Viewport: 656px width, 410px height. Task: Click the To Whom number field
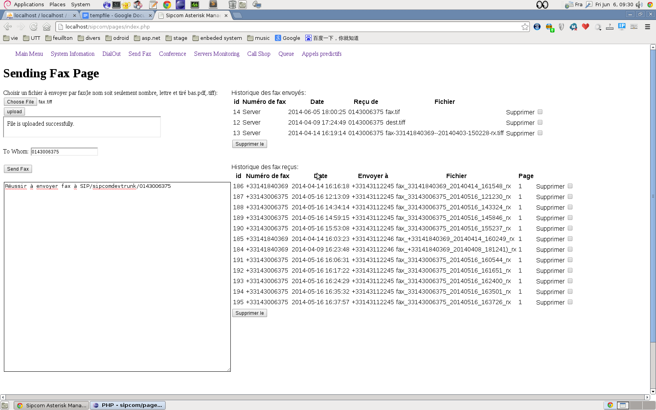[64, 152]
